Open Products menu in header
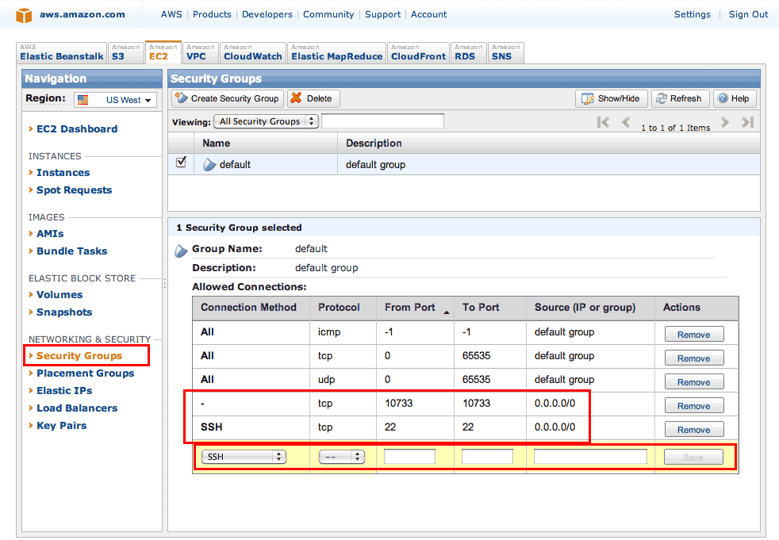 (212, 14)
